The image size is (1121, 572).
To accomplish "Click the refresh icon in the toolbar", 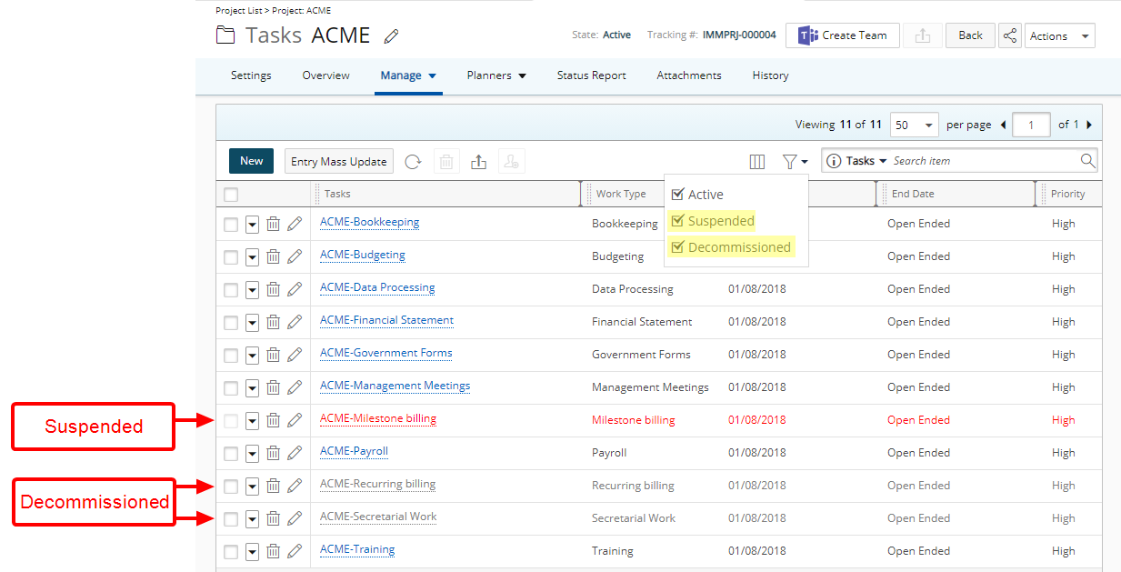I will click(413, 162).
